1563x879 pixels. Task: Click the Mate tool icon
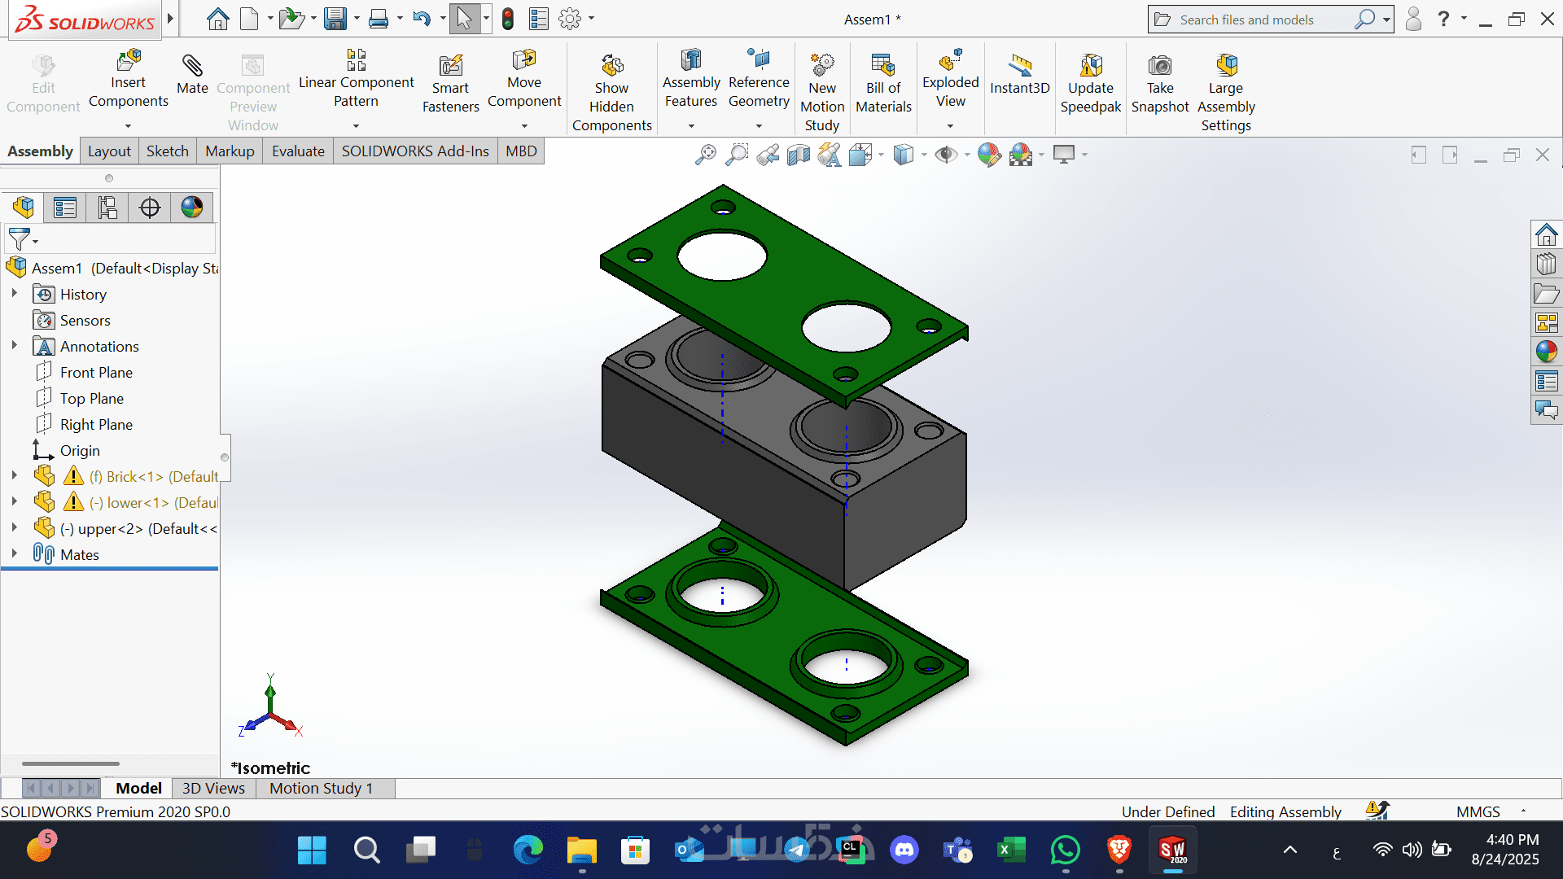click(x=192, y=66)
